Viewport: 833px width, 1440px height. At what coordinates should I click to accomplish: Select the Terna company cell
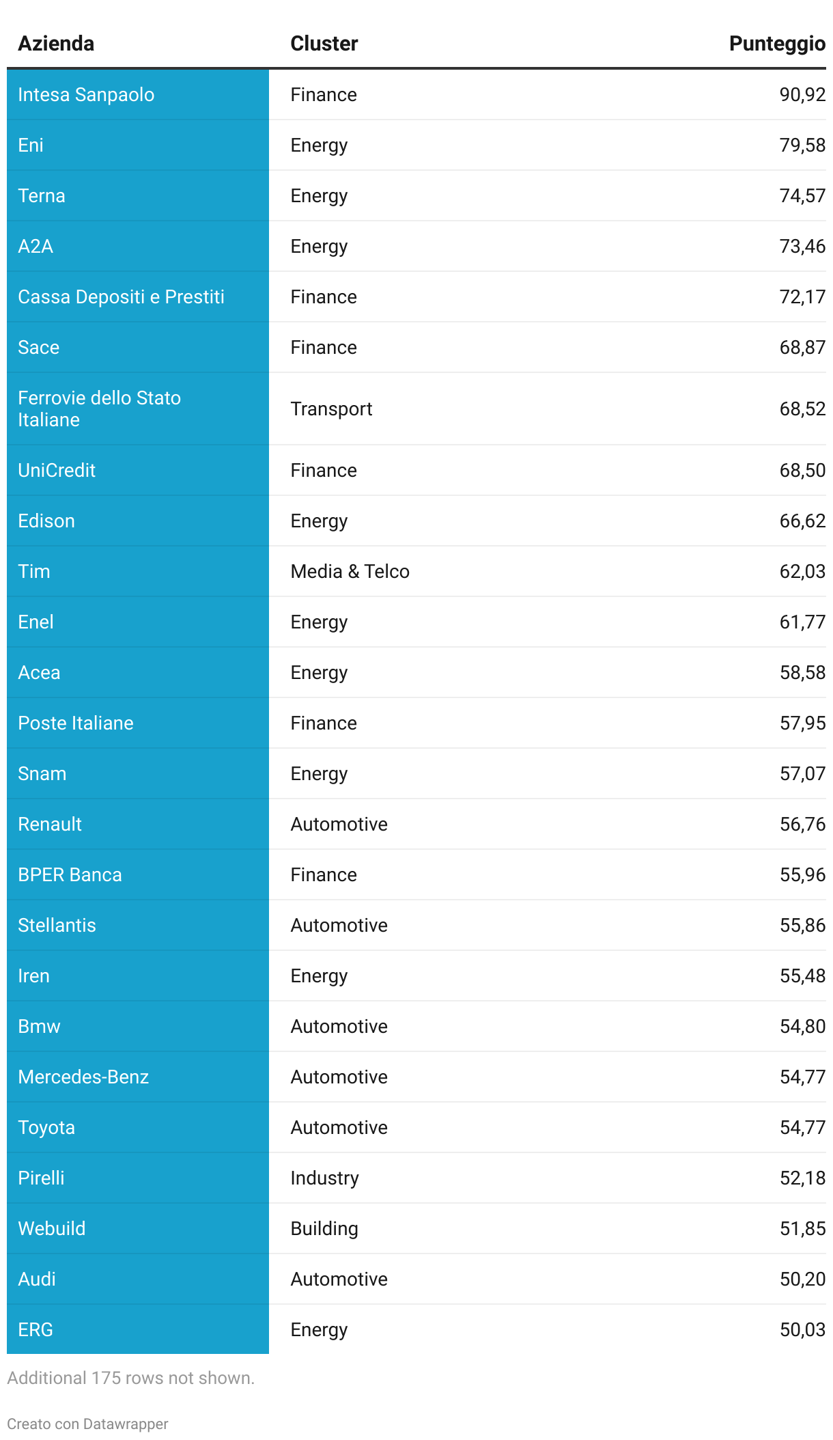click(42, 196)
